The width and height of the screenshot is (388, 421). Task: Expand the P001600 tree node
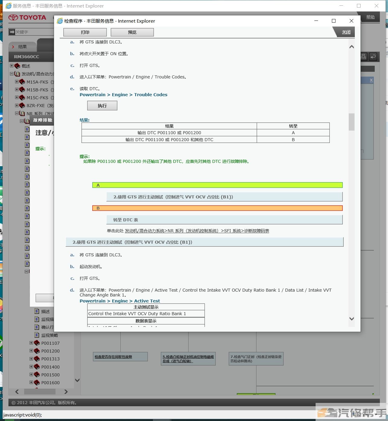(31, 382)
